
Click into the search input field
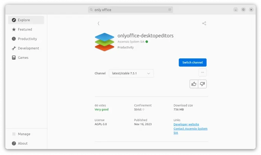coord(130,10)
